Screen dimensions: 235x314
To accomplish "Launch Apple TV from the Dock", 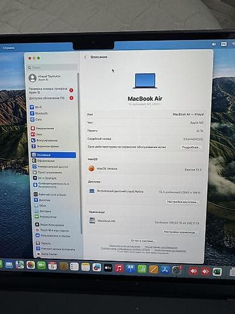I will pos(108,268).
